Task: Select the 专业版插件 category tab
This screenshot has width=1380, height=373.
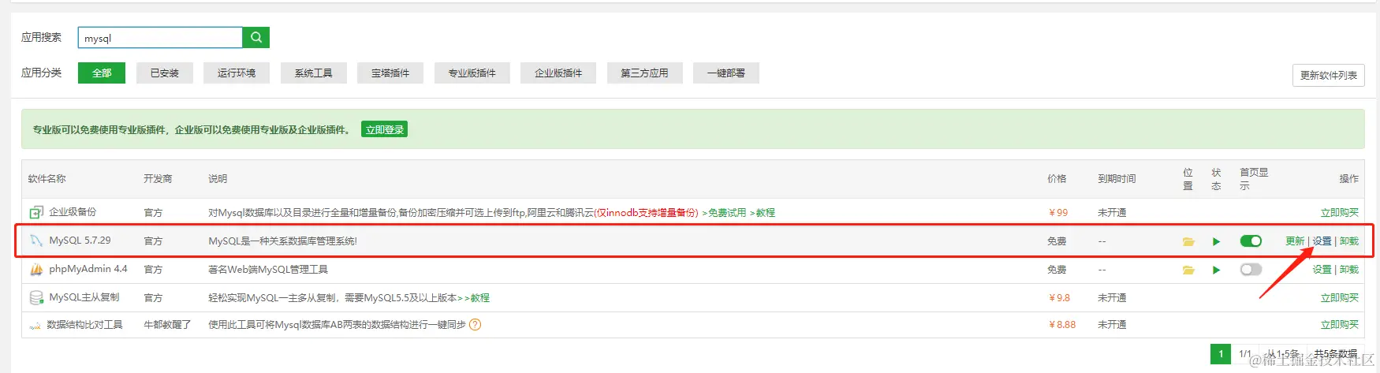Action: click(472, 73)
